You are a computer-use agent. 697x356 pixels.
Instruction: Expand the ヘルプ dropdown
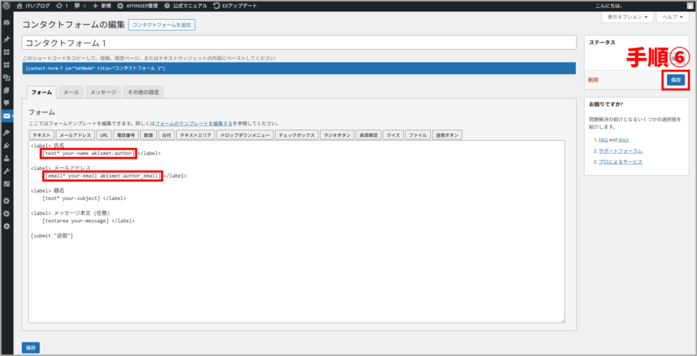[x=670, y=17]
